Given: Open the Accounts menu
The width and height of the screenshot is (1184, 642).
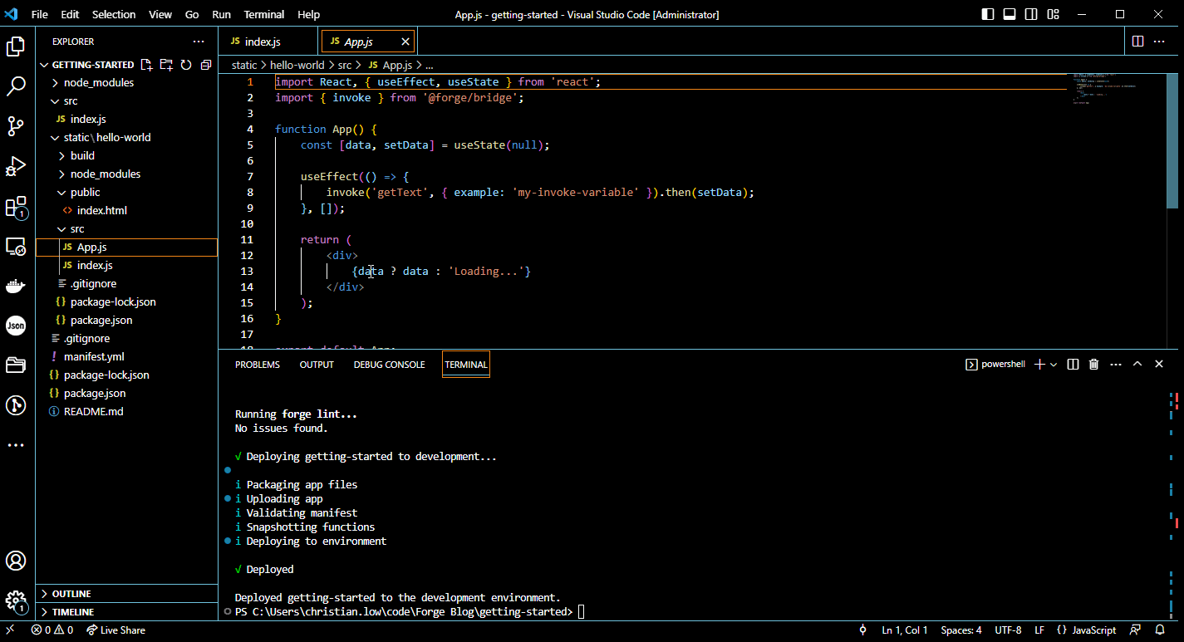Looking at the screenshot, I should tap(16, 561).
